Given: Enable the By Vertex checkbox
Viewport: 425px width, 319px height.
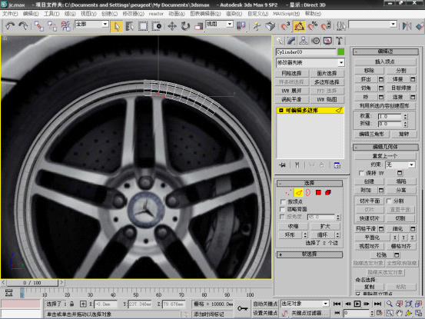Looking at the screenshot, I should [x=283, y=201].
